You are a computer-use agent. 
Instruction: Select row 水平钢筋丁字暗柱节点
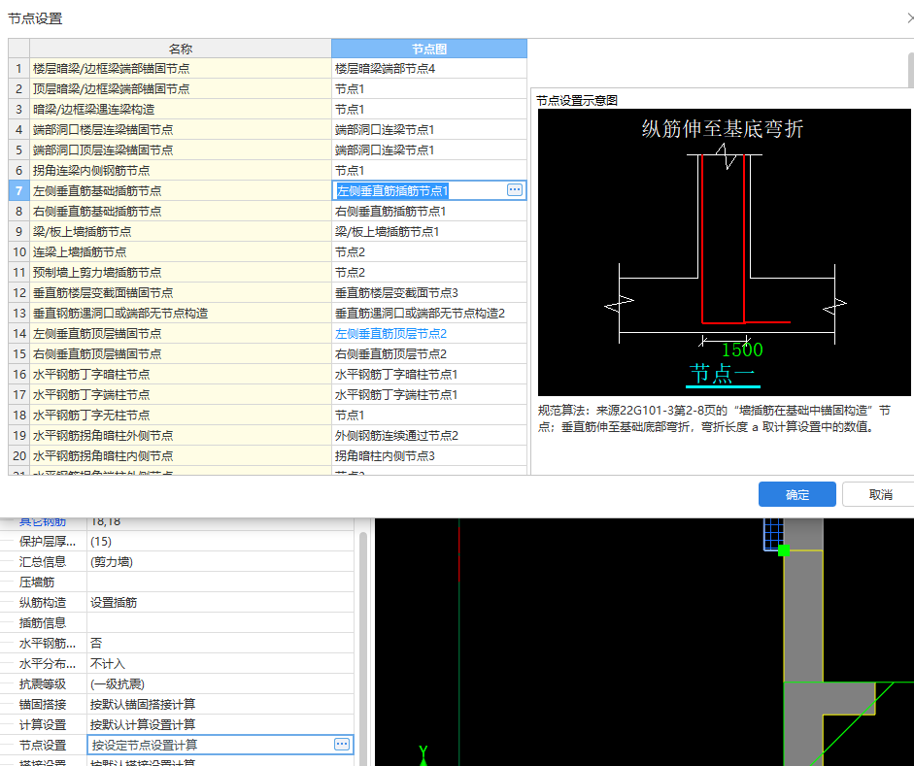tap(180, 375)
